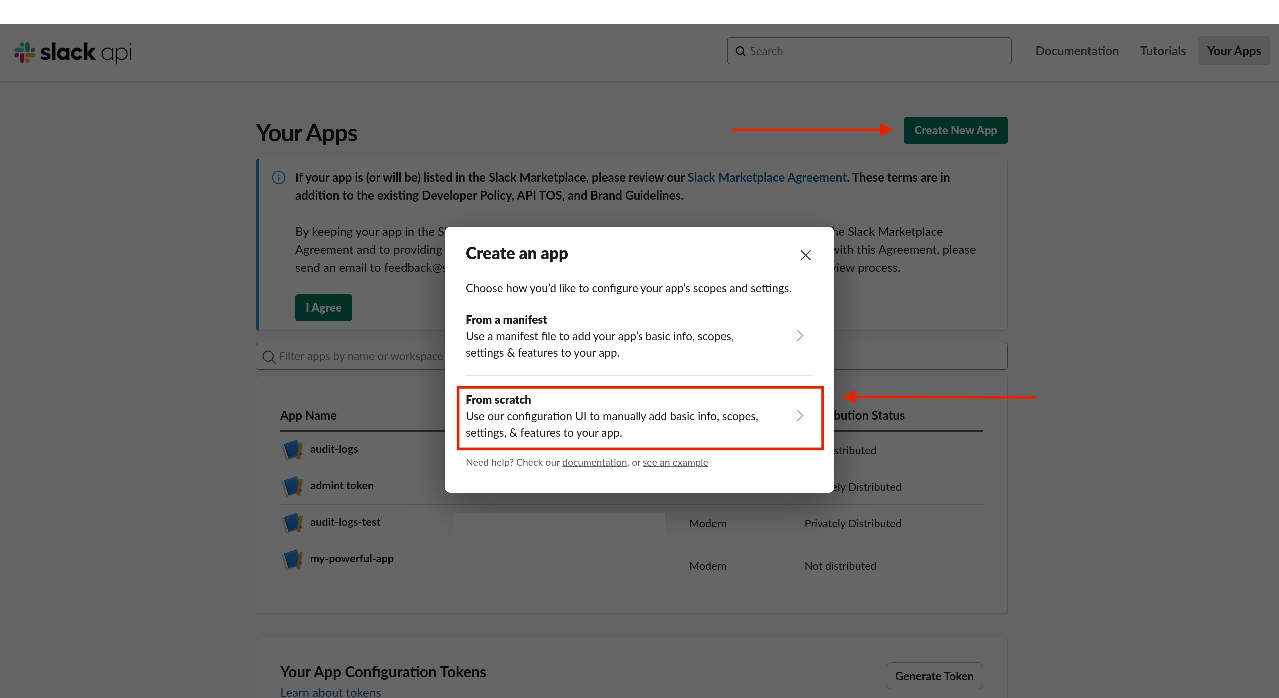Open the Slack Marketplace Agreement link
Image resolution: width=1279 pixels, height=698 pixels.
tap(767, 177)
